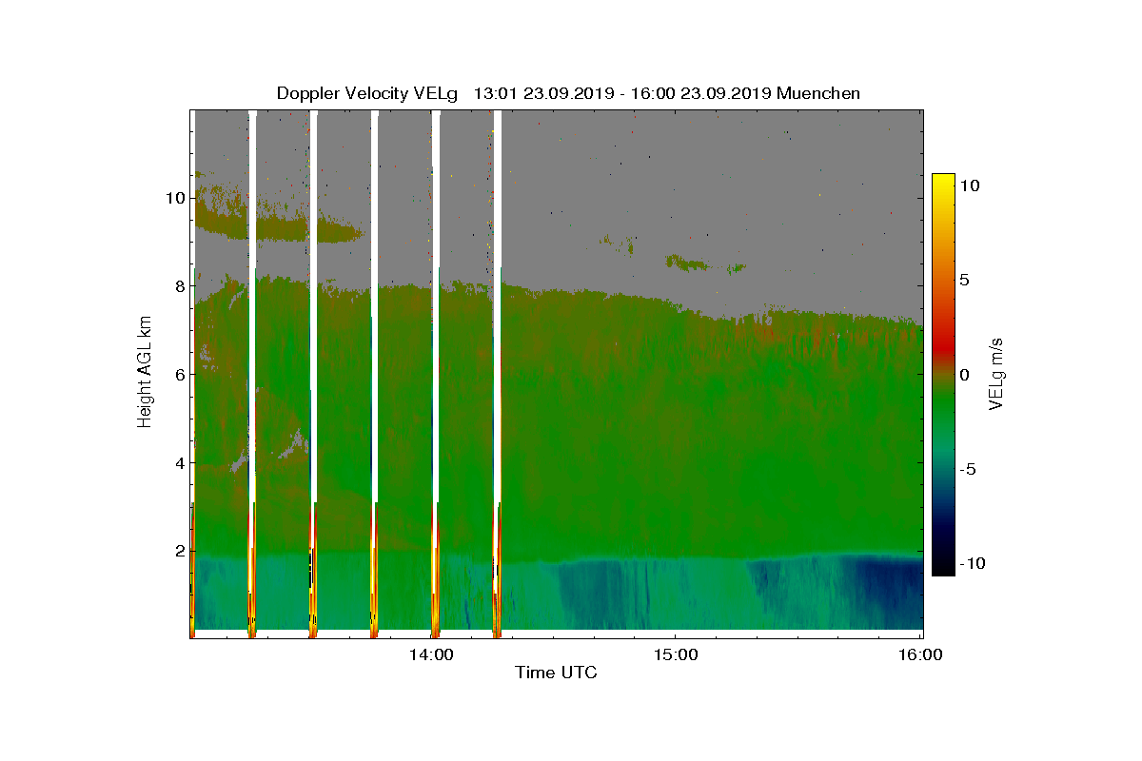The height and width of the screenshot is (761, 1142).
Task: Click the 'Time UTC' x-axis label
Action: click(557, 673)
